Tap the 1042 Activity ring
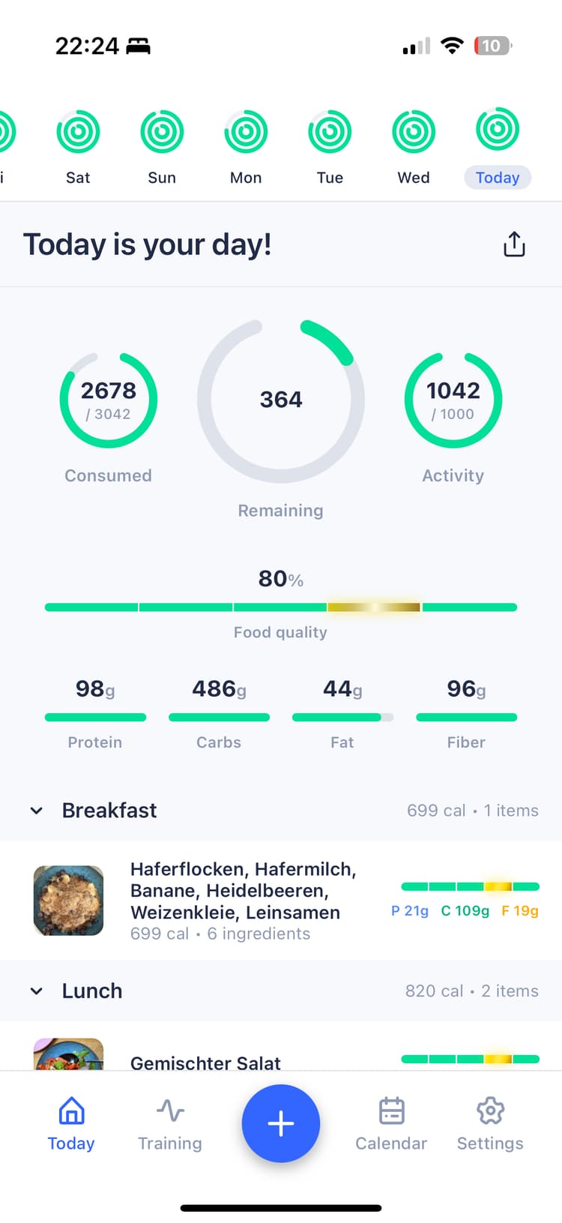Screen dimensions: 562x1223 point(453,400)
